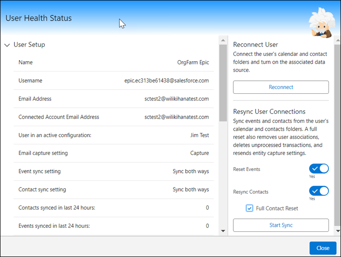Click the 'Event sync setting' label
Screen dimensions: 341x257
coord(39,171)
